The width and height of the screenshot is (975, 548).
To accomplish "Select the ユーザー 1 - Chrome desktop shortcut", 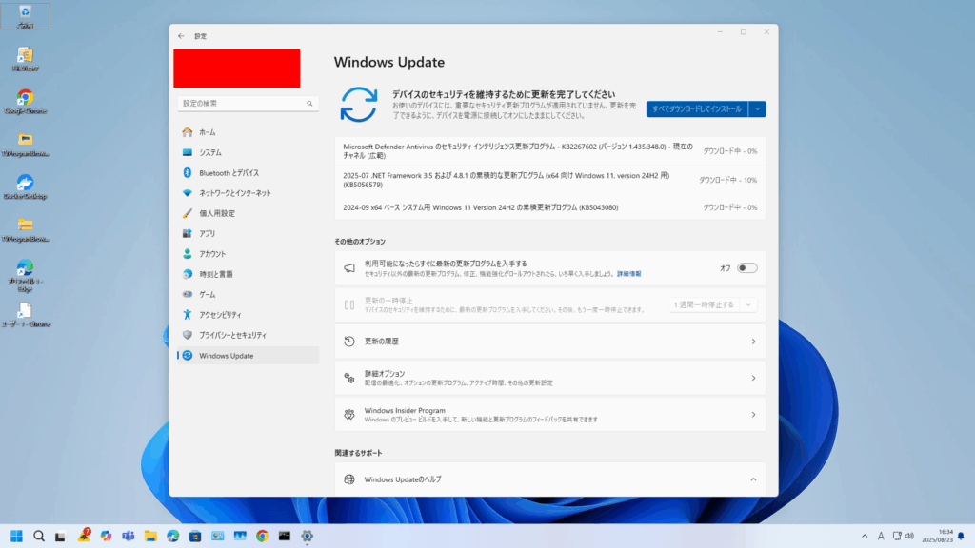I will (x=25, y=315).
